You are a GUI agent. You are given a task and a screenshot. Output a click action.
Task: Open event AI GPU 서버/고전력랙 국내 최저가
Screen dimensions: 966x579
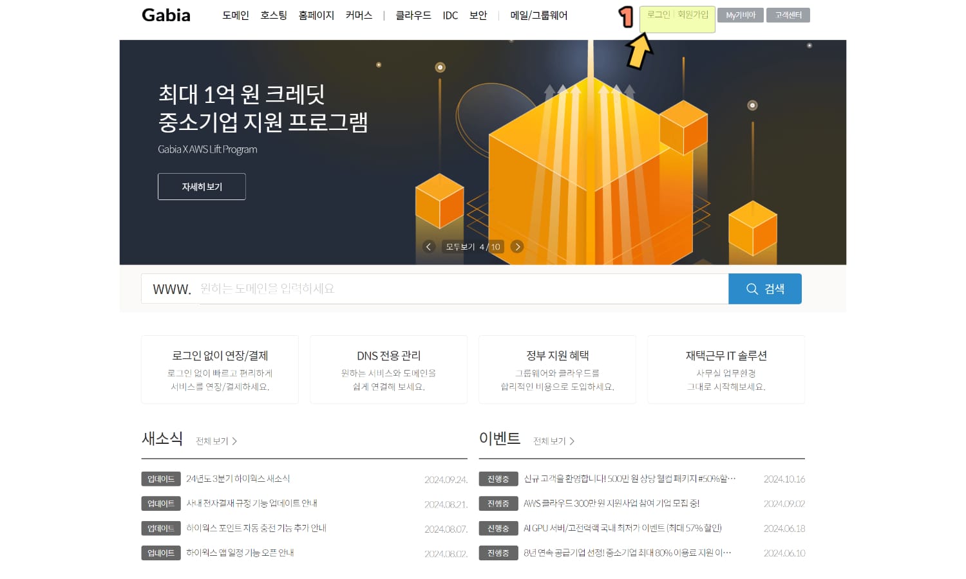click(x=623, y=528)
